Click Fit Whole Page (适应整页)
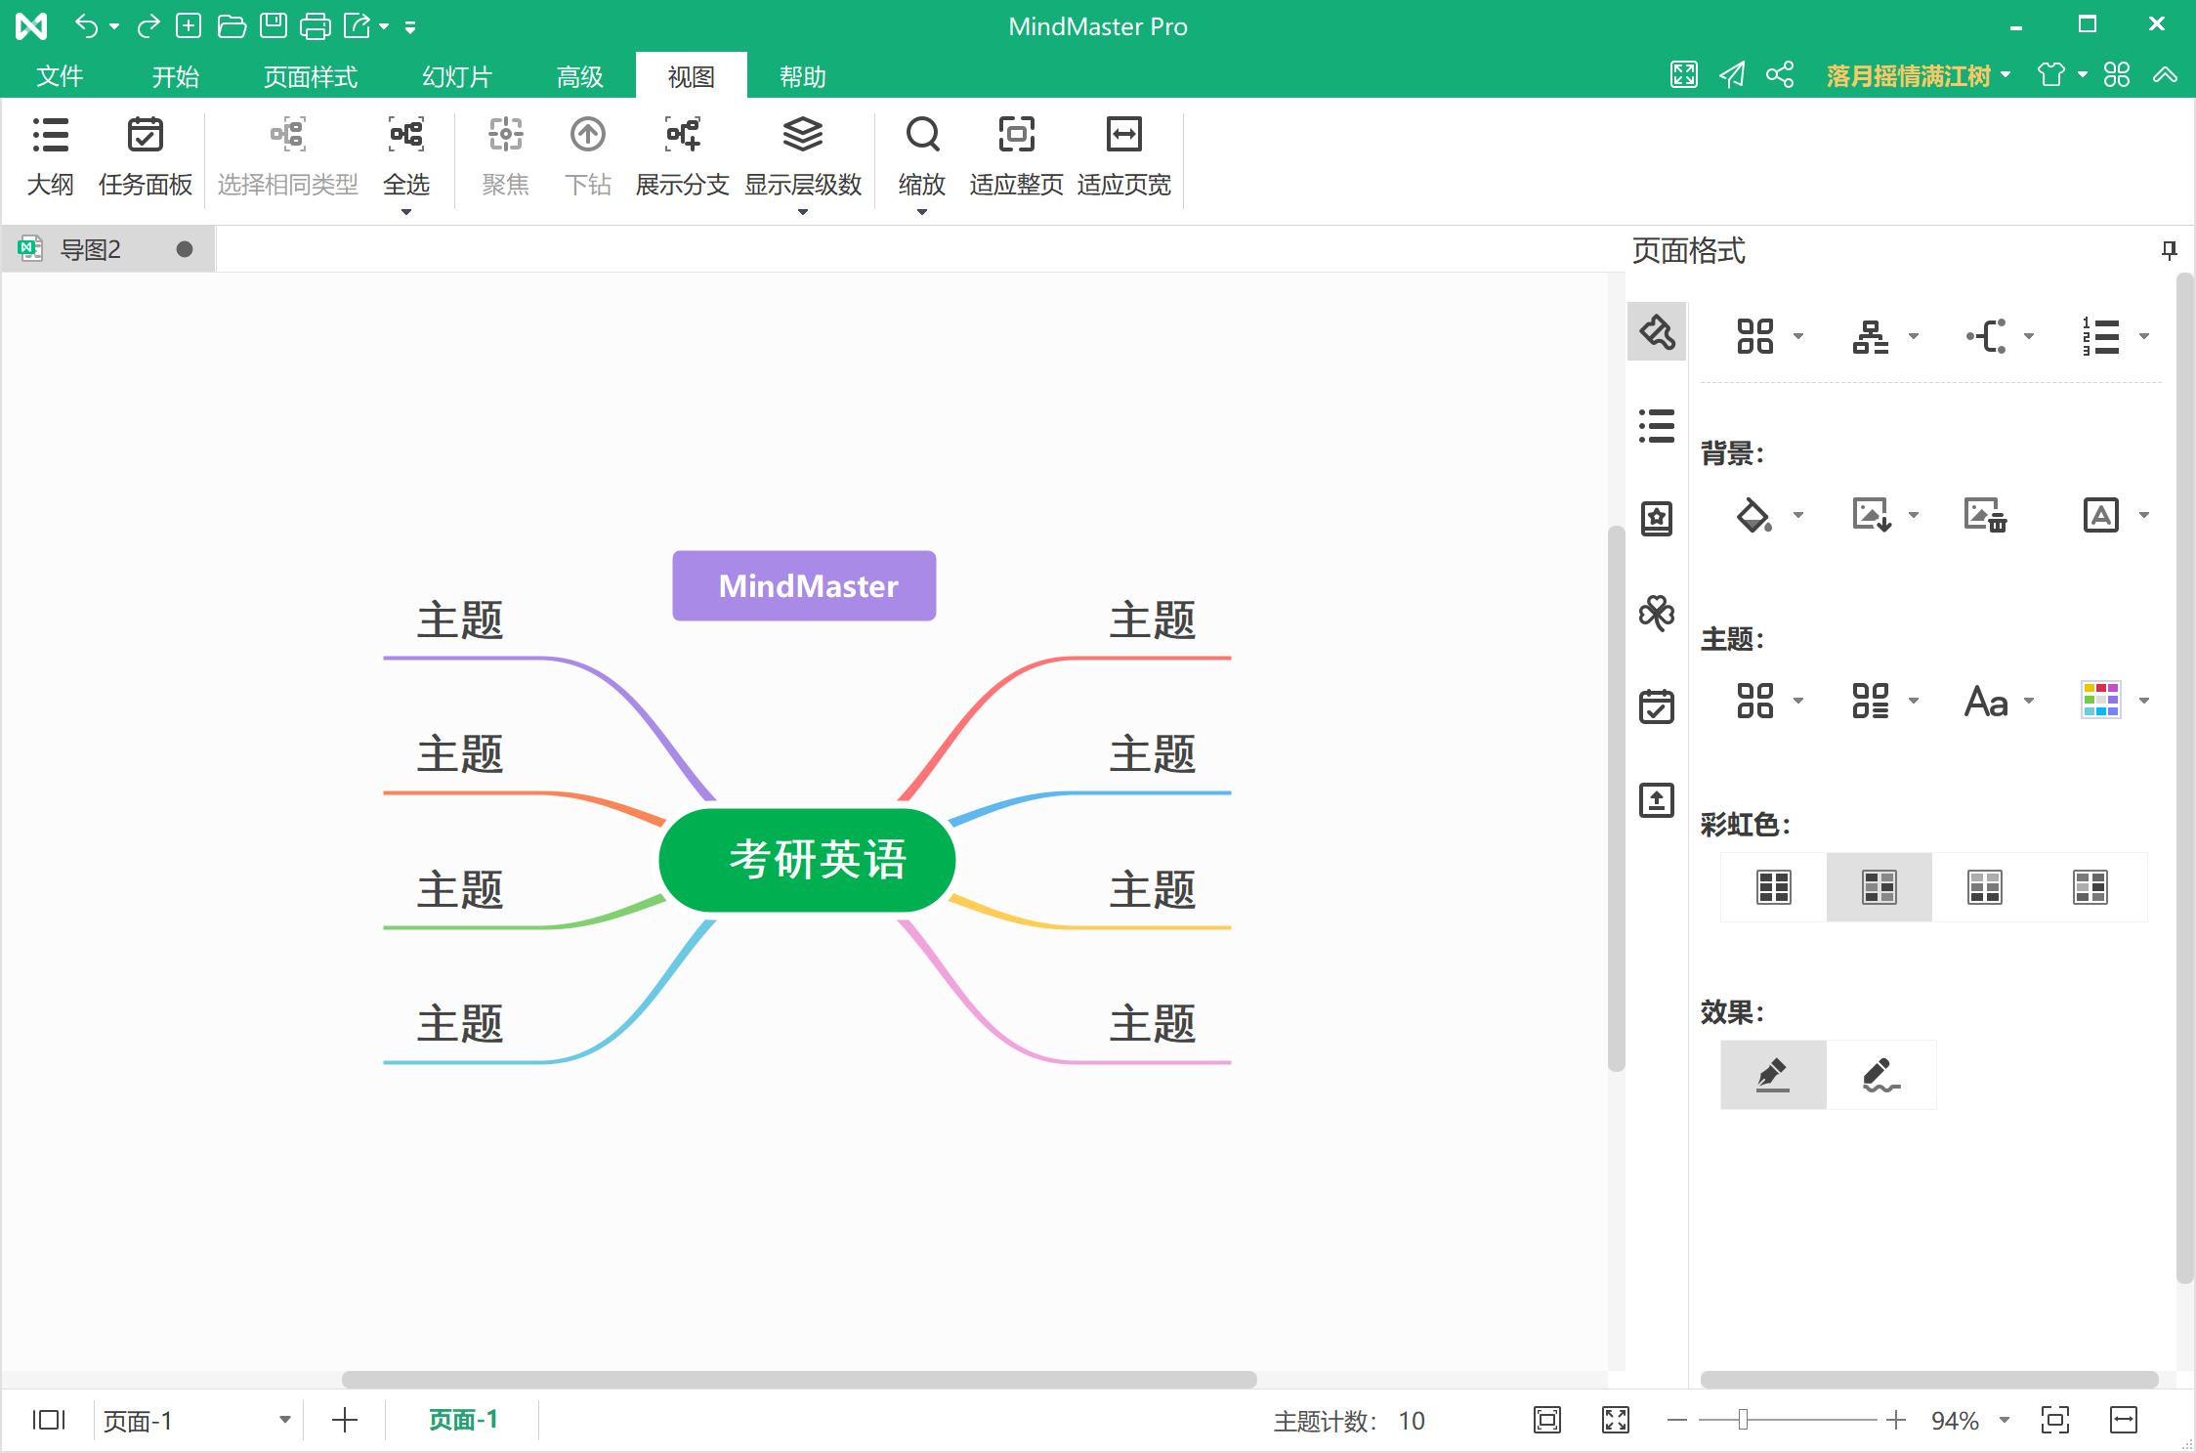The image size is (2196, 1453). point(1016,156)
